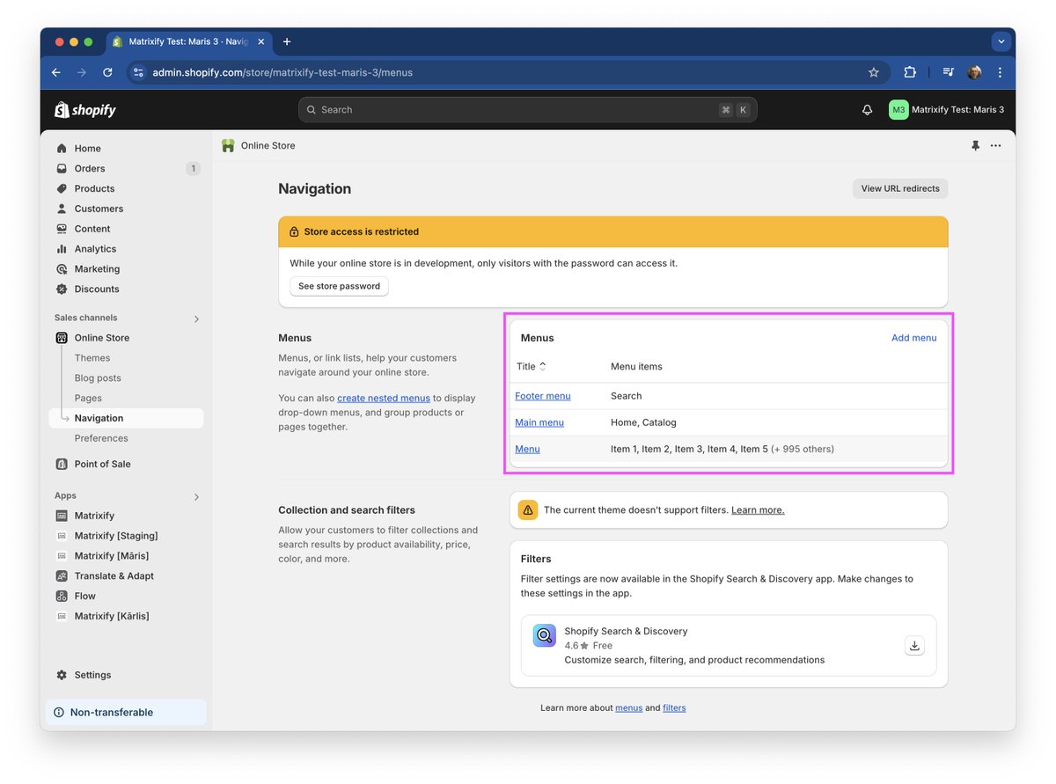Bookmark this page with star icon
This screenshot has height=784, width=1056.
tap(874, 73)
